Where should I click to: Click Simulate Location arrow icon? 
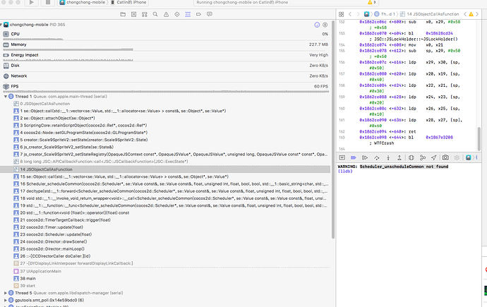[x=434, y=157]
